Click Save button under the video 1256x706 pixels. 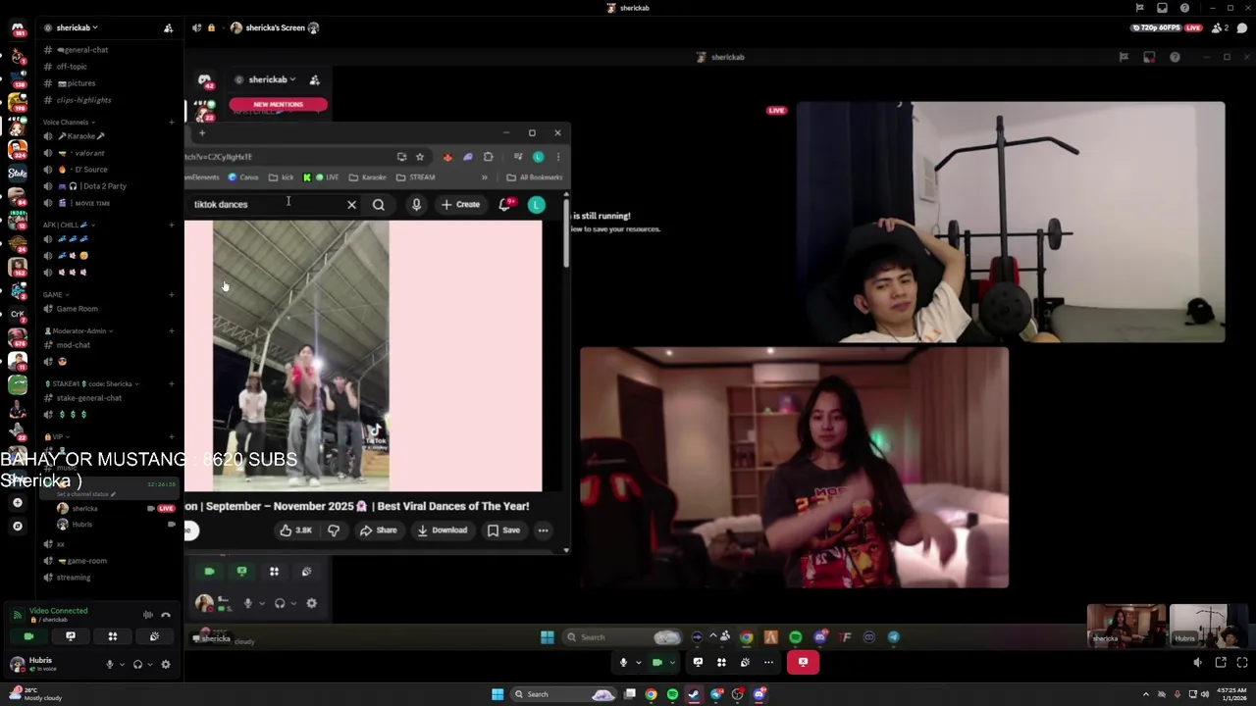pyautogui.click(x=503, y=530)
